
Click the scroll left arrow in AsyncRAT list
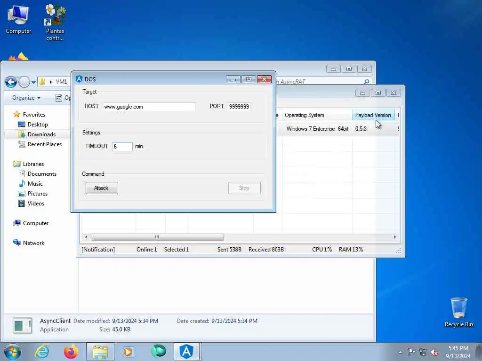86,237
